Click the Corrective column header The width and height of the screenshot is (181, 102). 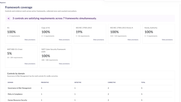point(112,82)
